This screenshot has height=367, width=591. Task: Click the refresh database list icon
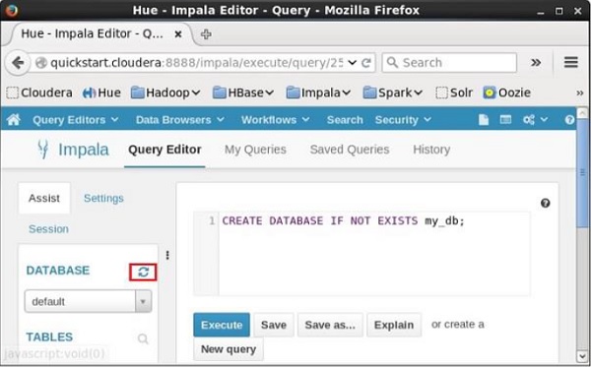tap(143, 272)
